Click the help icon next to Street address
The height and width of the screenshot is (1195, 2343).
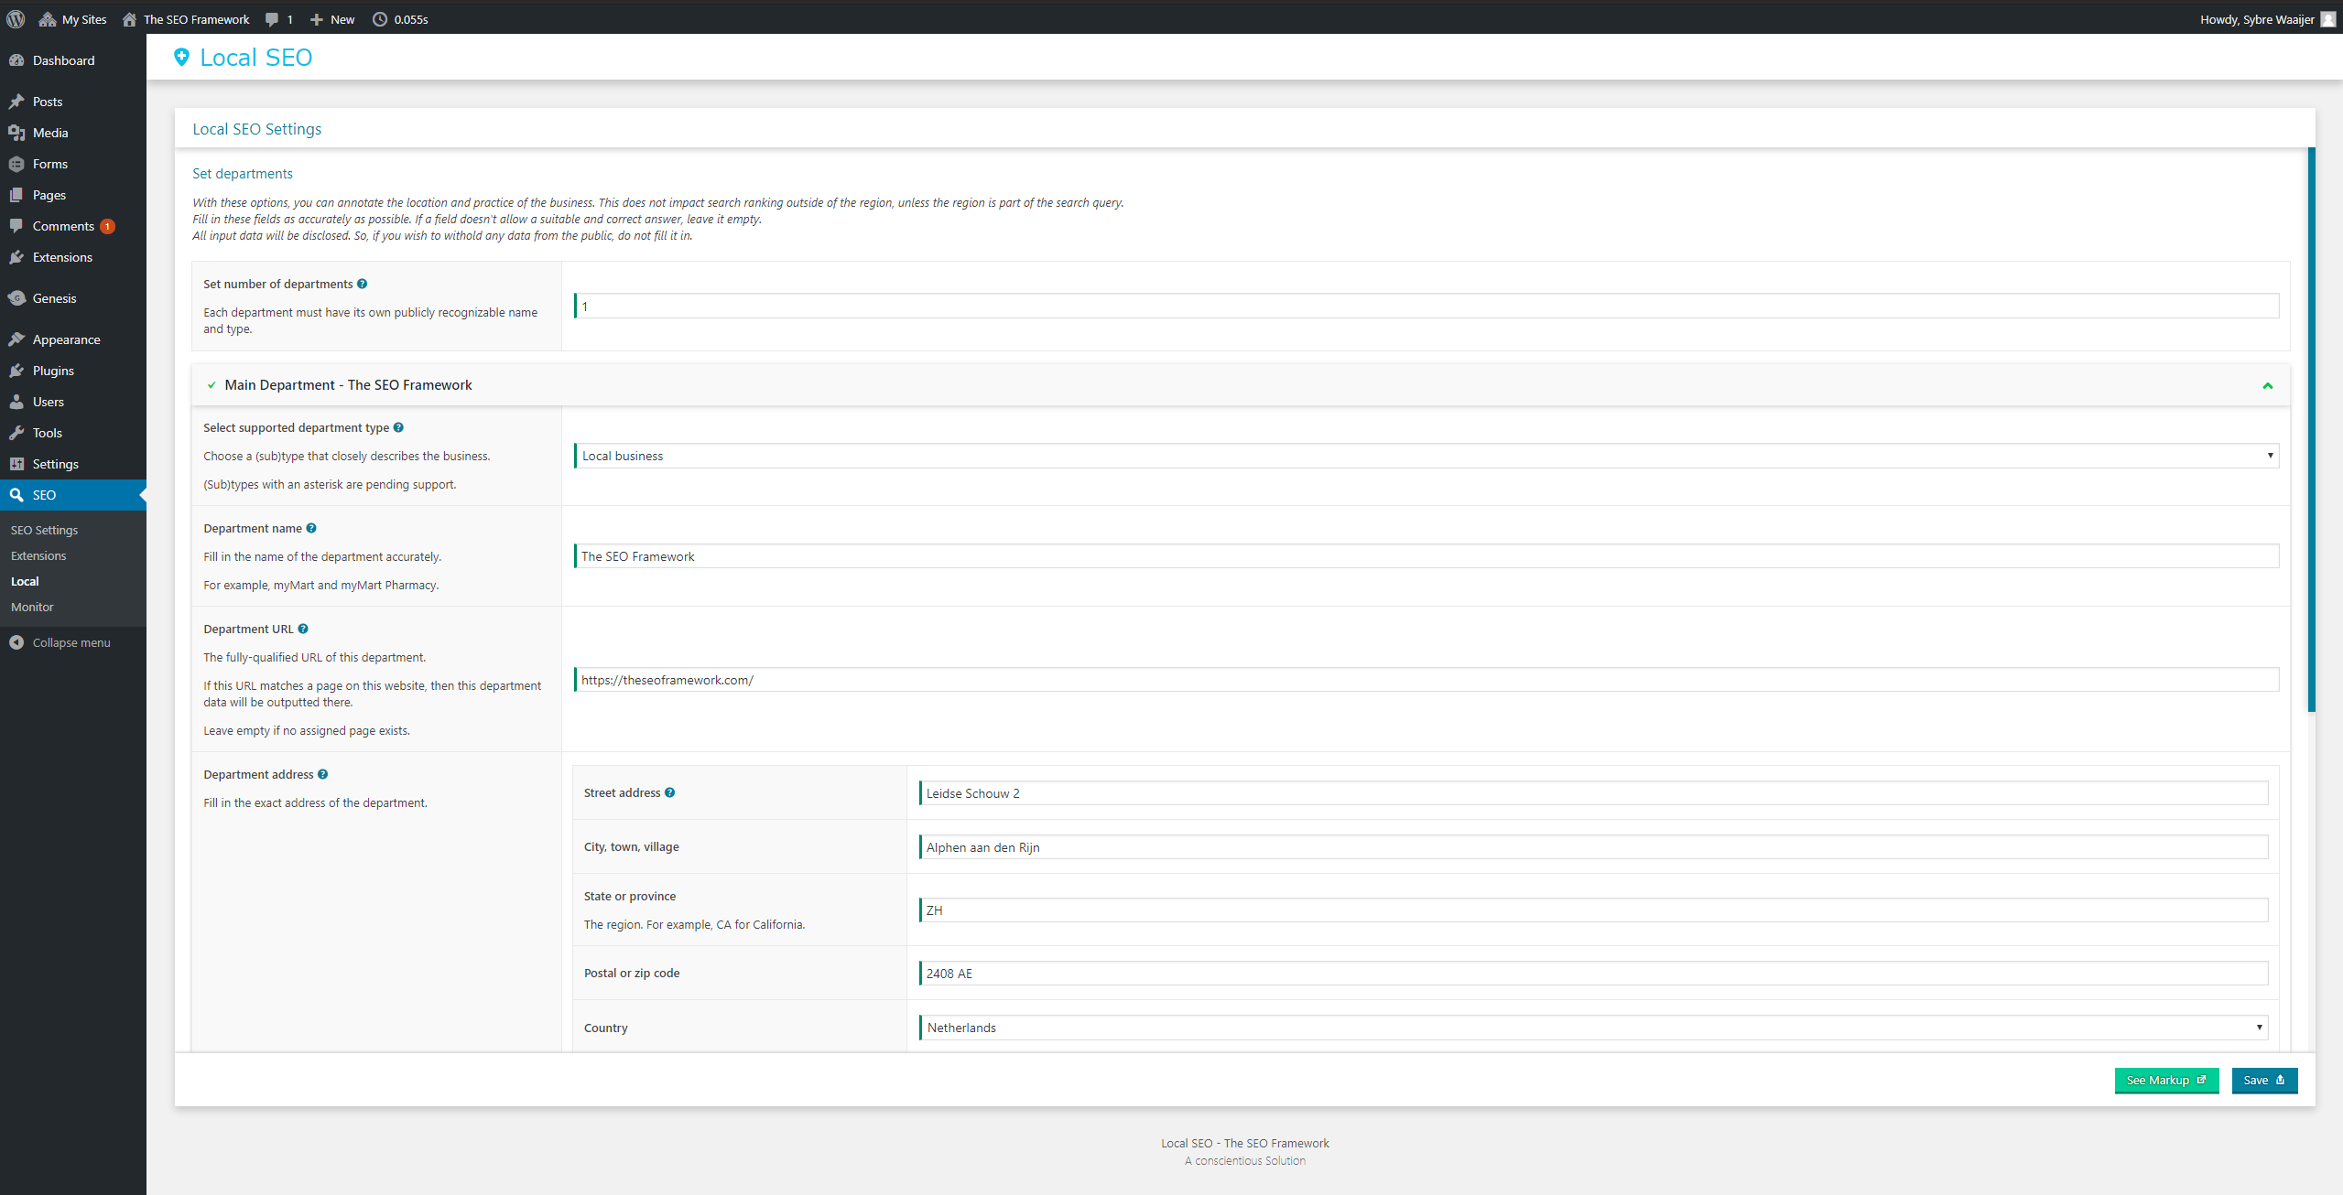[x=670, y=792]
